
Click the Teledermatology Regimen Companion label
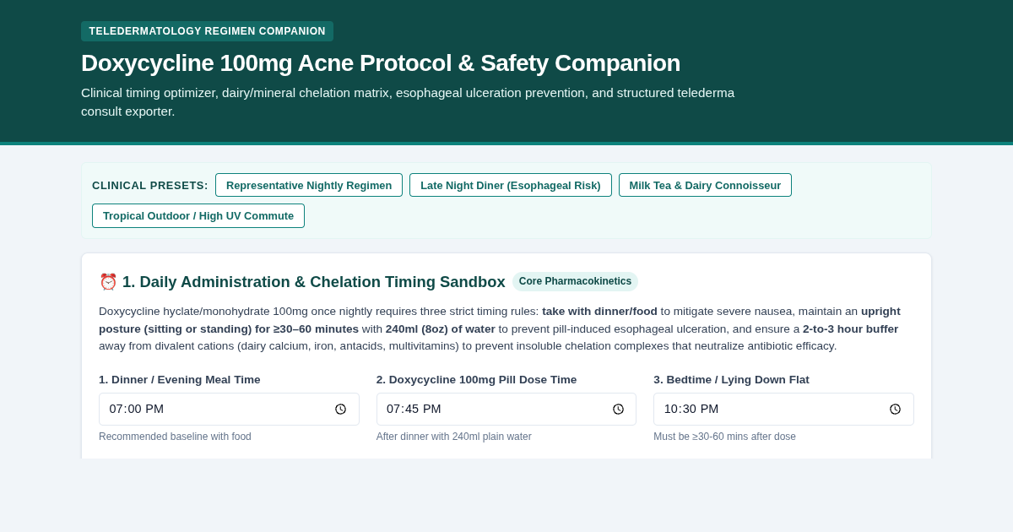(x=207, y=31)
